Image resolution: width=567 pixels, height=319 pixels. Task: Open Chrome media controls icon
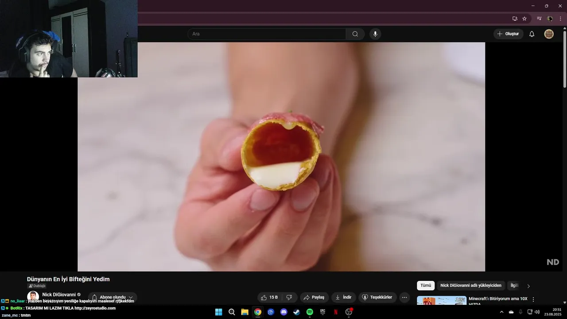pos(539,19)
